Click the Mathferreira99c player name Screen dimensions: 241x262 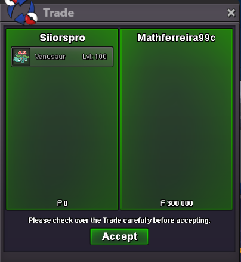[x=177, y=38]
